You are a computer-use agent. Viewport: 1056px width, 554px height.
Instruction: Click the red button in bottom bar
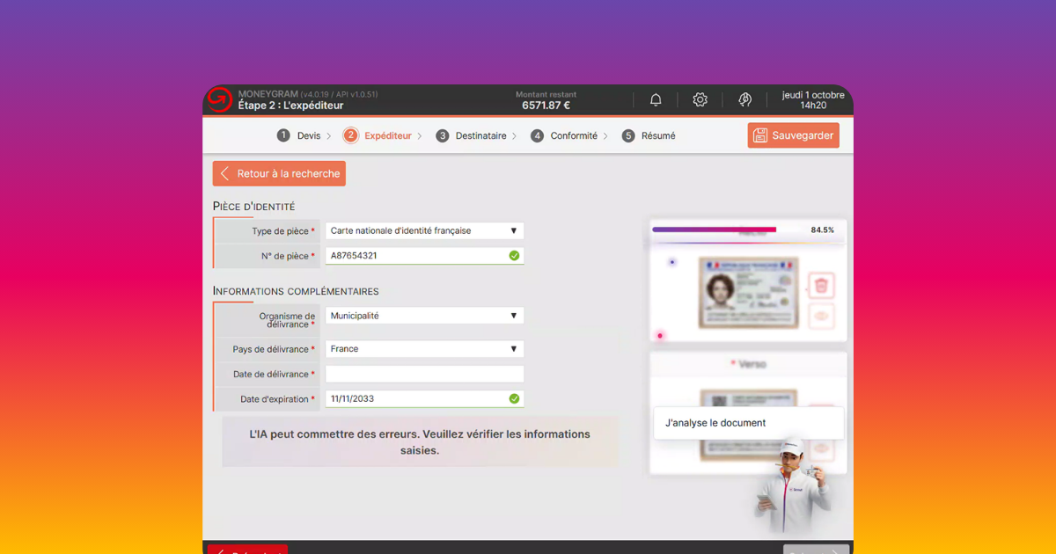coord(247,549)
